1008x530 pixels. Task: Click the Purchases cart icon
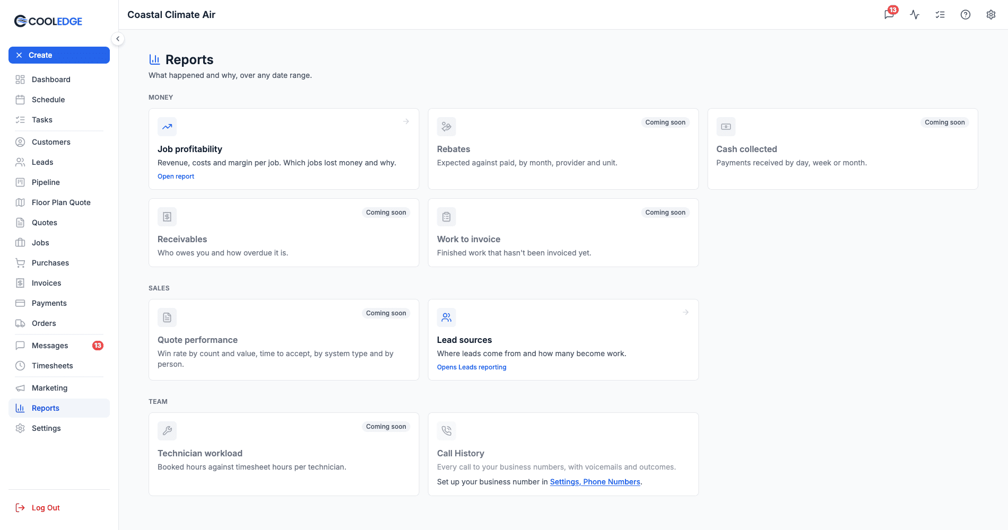(20, 263)
